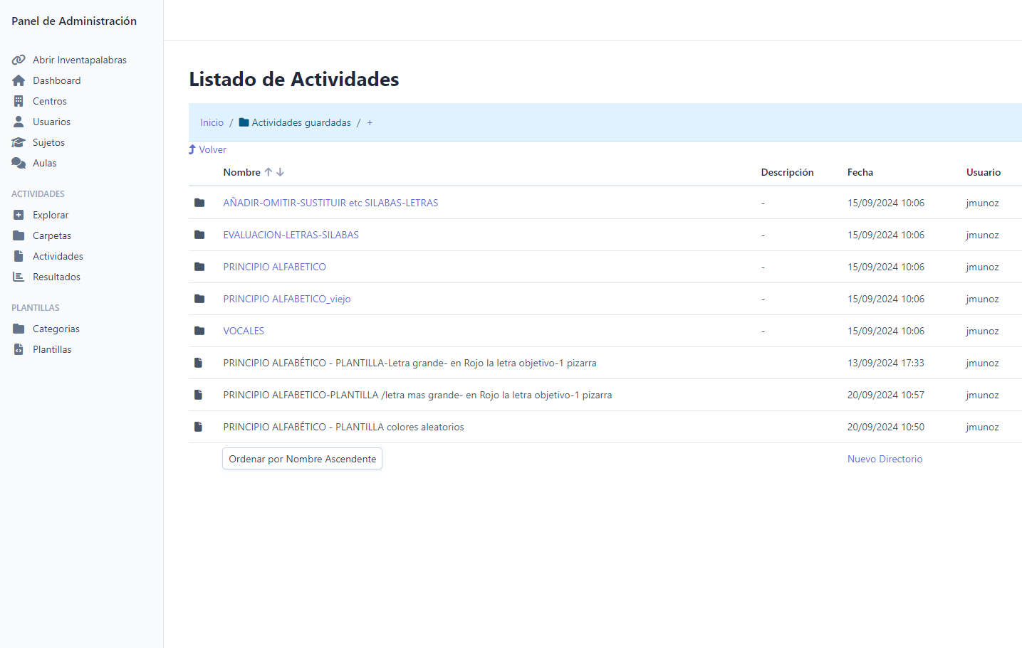The height and width of the screenshot is (648, 1022).
Task: Click the Volver up-arrow icon
Action: click(192, 149)
